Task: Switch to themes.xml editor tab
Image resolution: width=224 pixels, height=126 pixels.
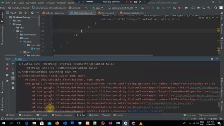Action: point(107,13)
